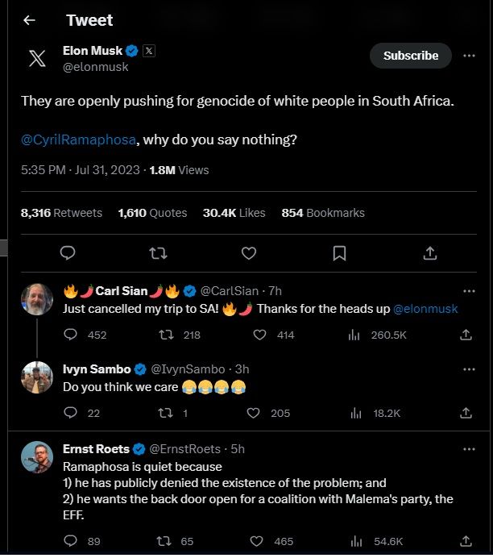View the 8,316 Retweets list
This screenshot has width=493, height=558.
pos(61,213)
